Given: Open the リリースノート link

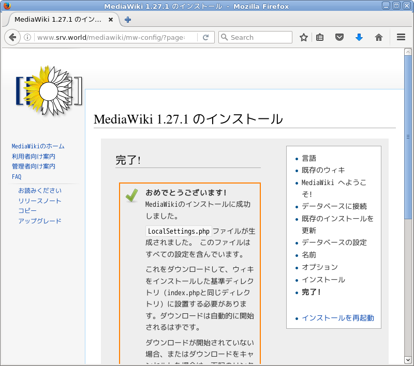Looking at the screenshot, I should pyautogui.click(x=40, y=201).
